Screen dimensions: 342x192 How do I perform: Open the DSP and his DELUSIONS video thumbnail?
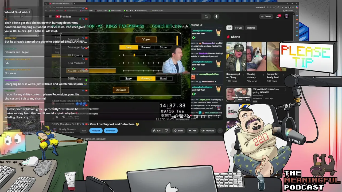point(239,95)
